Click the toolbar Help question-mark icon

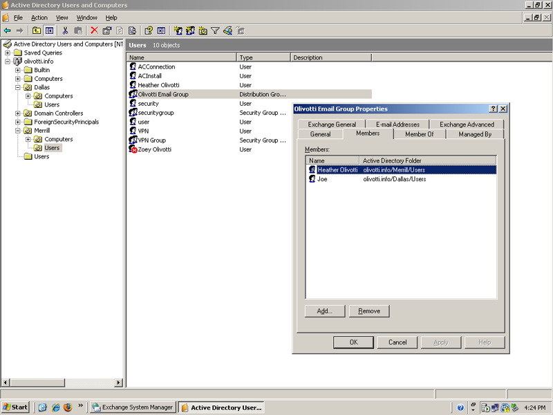click(149, 30)
